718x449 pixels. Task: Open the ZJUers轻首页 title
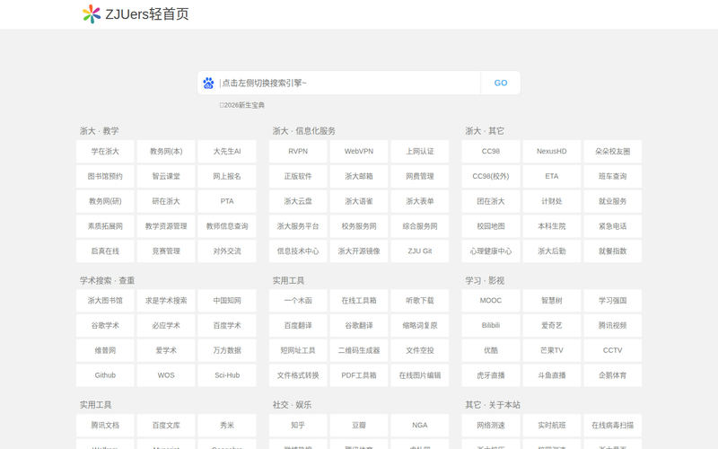pyautogui.click(x=147, y=14)
